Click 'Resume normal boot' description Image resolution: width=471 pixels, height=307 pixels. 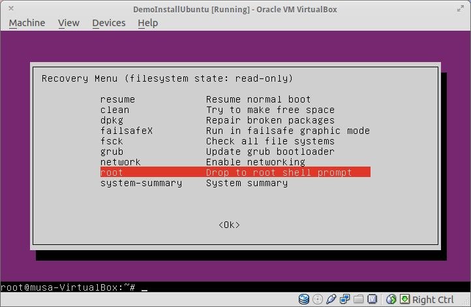(x=258, y=99)
